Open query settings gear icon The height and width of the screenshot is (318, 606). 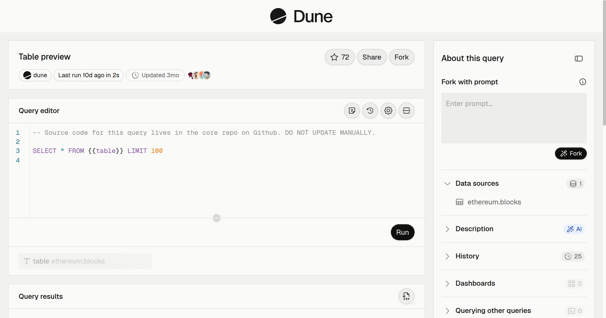[x=388, y=111]
